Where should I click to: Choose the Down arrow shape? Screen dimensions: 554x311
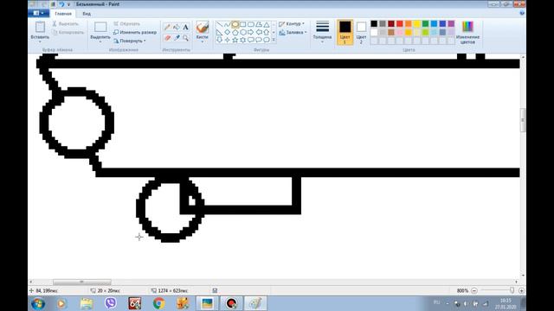(x=219, y=40)
